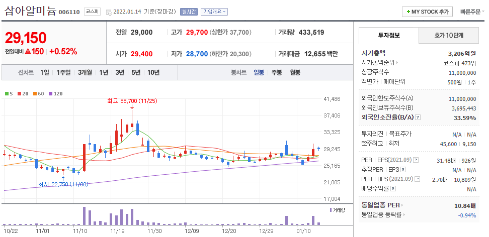Click help icon next to 배당수익률
The height and width of the screenshot is (237, 489).
pyautogui.click(x=393, y=189)
